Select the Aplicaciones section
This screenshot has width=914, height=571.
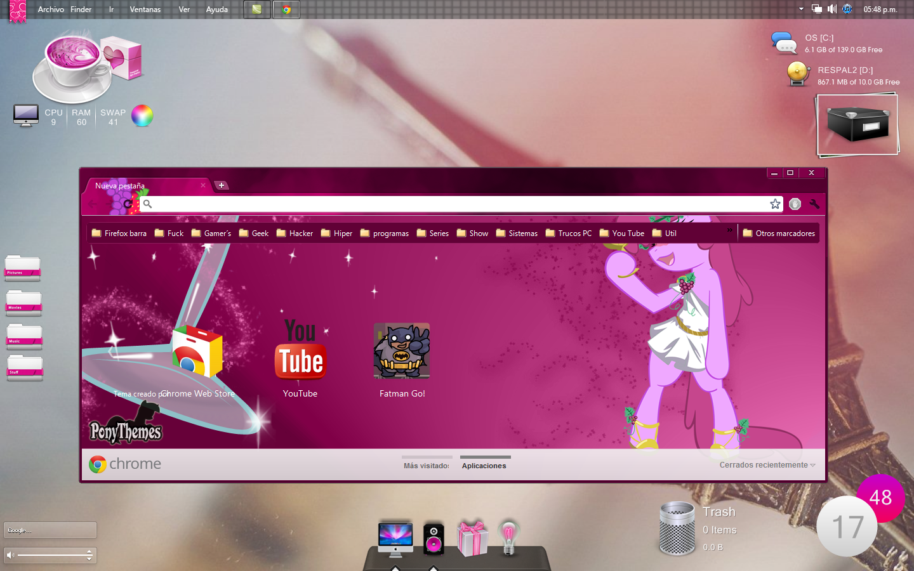coord(484,465)
